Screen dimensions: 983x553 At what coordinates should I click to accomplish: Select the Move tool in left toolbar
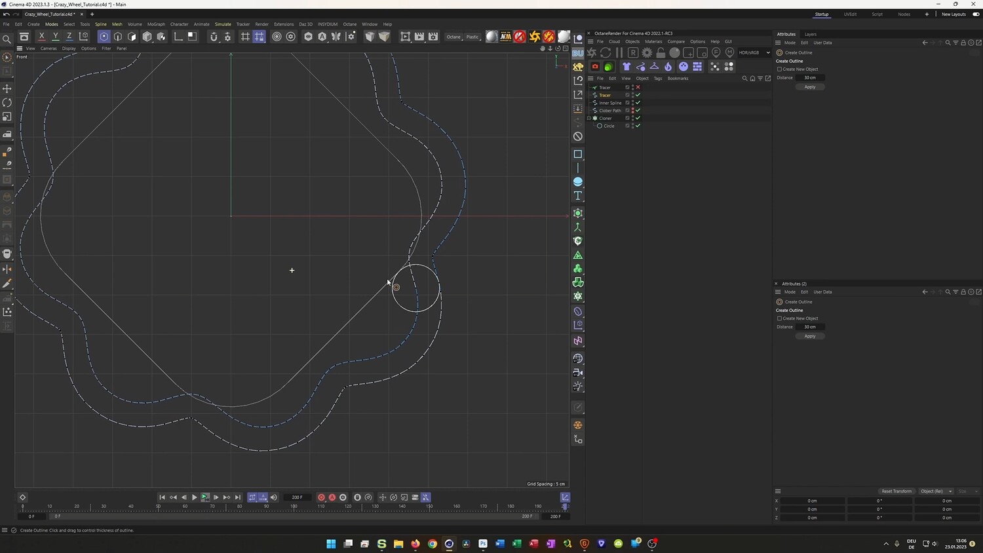coord(7,88)
